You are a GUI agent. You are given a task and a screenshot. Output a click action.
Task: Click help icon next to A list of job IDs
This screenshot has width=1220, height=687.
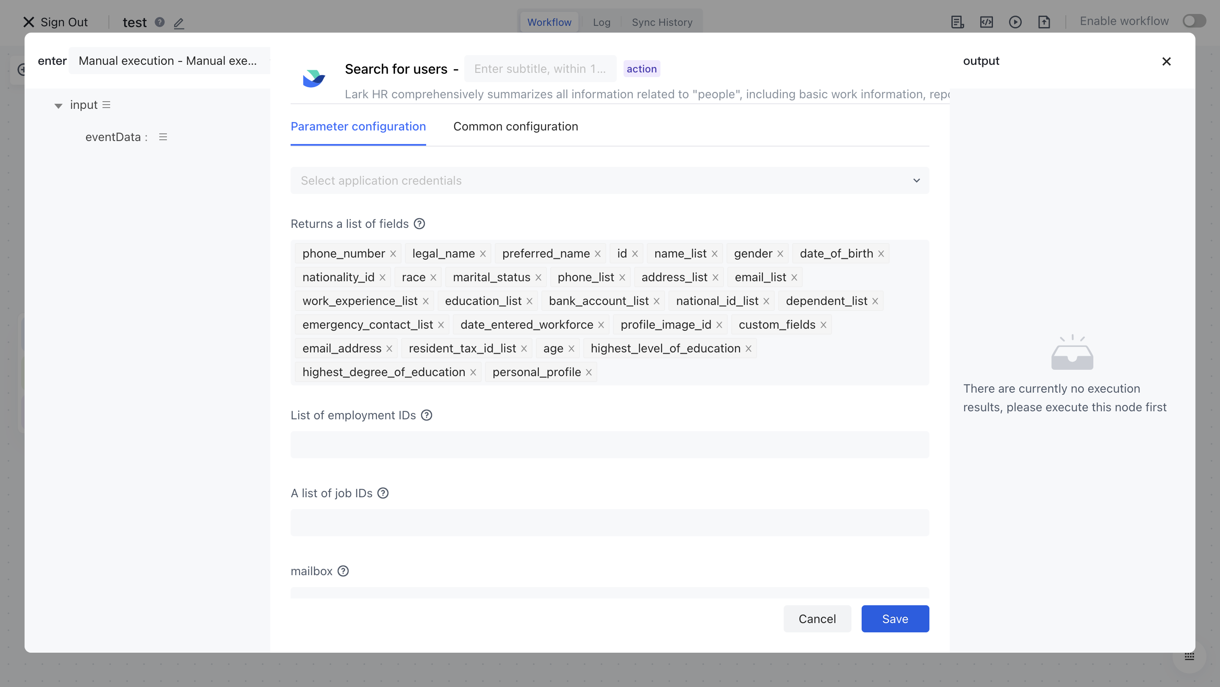pyautogui.click(x=383, y=493)
